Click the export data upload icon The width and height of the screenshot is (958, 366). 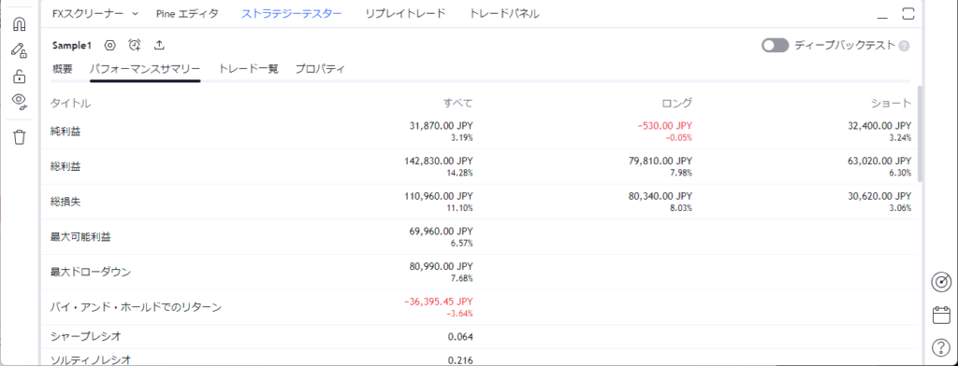(159, 45)
